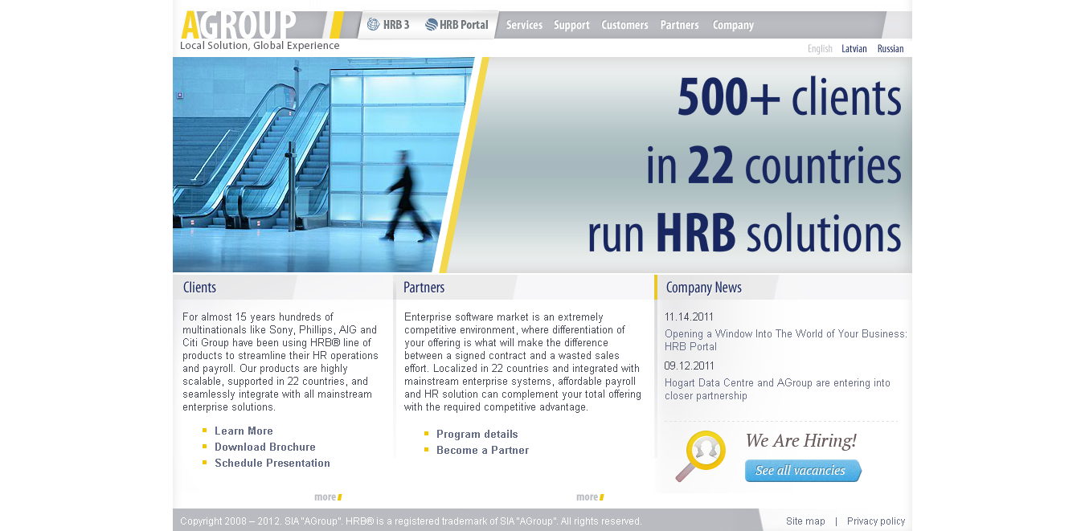1085x531 pixels.
Task: Switch language to Russian
Action: pos(890,49)
